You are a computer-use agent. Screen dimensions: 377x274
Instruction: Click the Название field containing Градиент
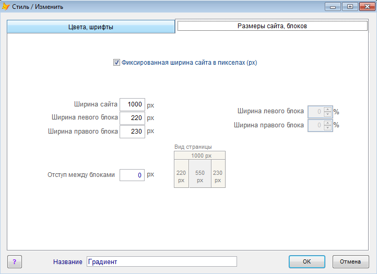[161, 261]
